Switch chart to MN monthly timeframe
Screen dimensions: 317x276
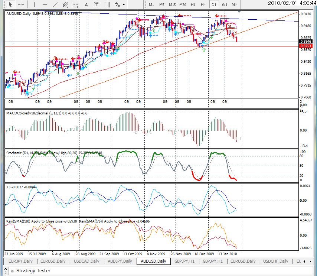pyautogui.click(x=235, y=4)
